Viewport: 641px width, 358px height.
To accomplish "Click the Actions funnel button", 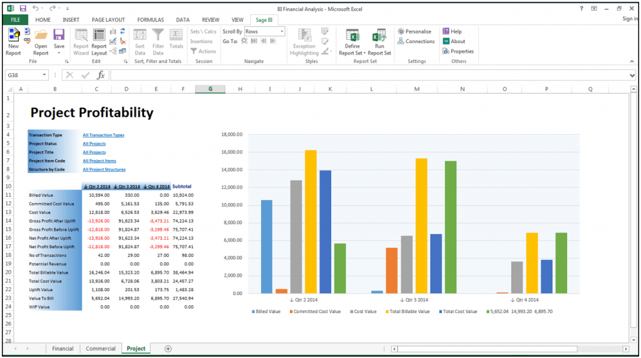I will (x=203, y=51).
